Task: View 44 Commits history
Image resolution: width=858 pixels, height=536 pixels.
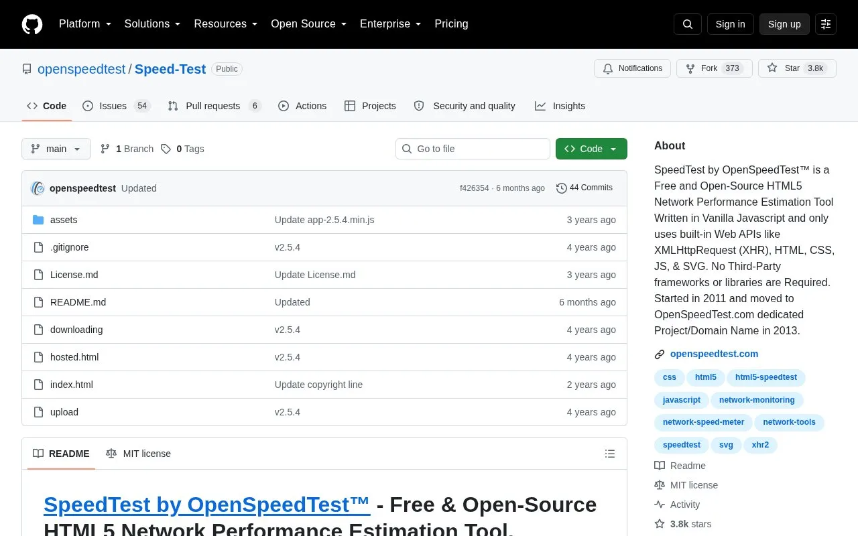Action: 585,188
